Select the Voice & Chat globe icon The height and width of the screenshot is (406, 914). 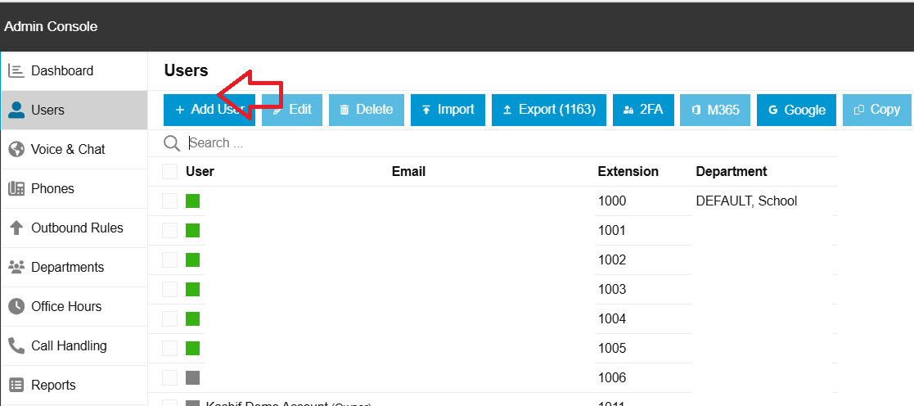pos(16,149)
